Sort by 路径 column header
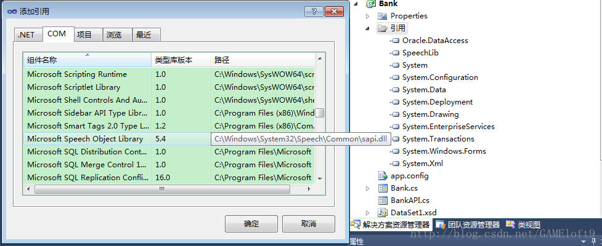This screenshot has height=246, width=602. pos(262,60)
